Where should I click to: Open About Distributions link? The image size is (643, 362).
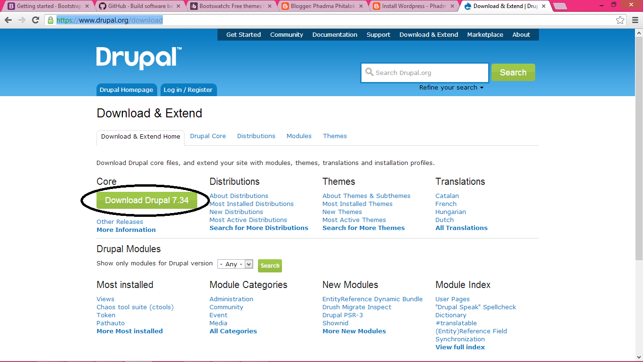tap(239, 196)
